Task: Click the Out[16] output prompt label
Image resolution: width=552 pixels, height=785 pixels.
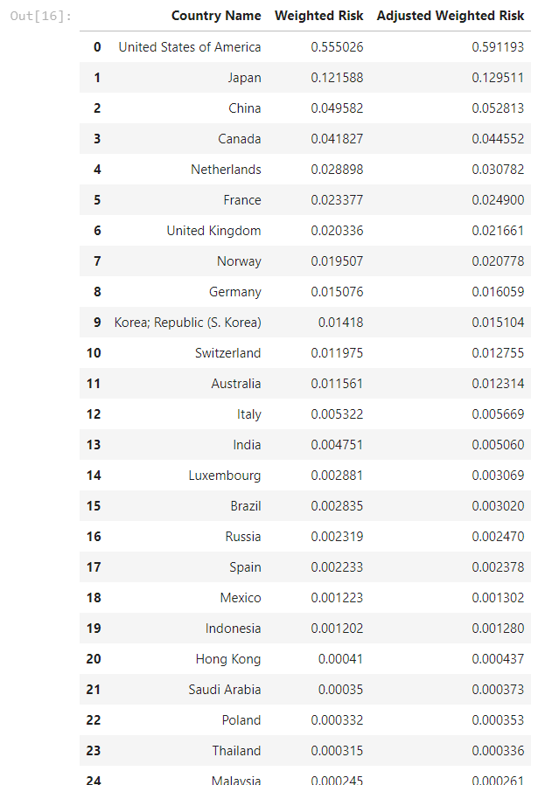Action: coord(41,16)
